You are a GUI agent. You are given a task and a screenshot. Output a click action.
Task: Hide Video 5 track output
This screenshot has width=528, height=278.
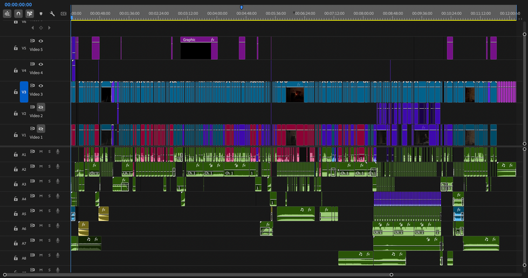click(x=41, y=41)
